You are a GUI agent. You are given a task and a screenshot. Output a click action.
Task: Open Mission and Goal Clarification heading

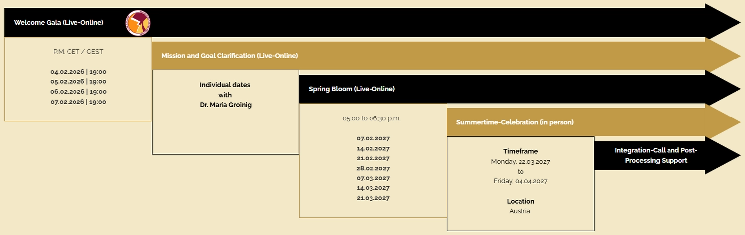pos(229,56)
